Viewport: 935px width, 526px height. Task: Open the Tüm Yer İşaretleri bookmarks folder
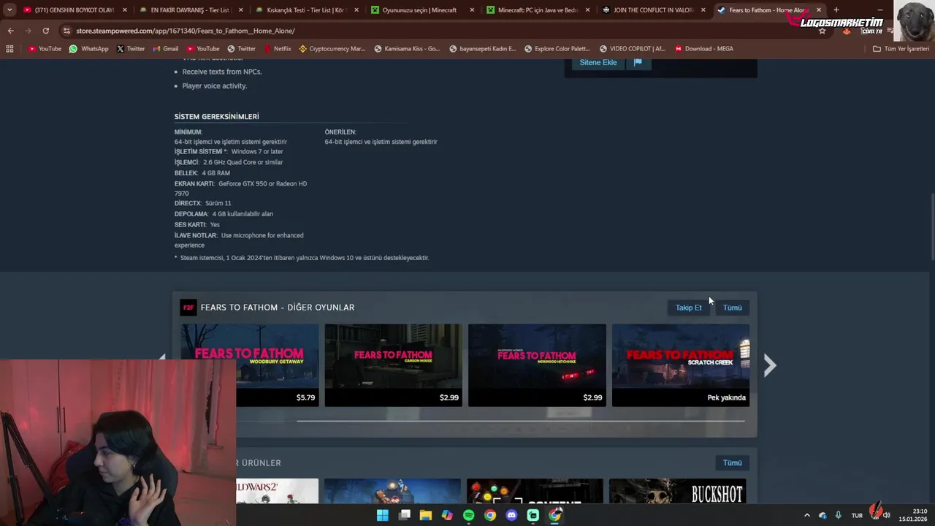tap(901, 49)
